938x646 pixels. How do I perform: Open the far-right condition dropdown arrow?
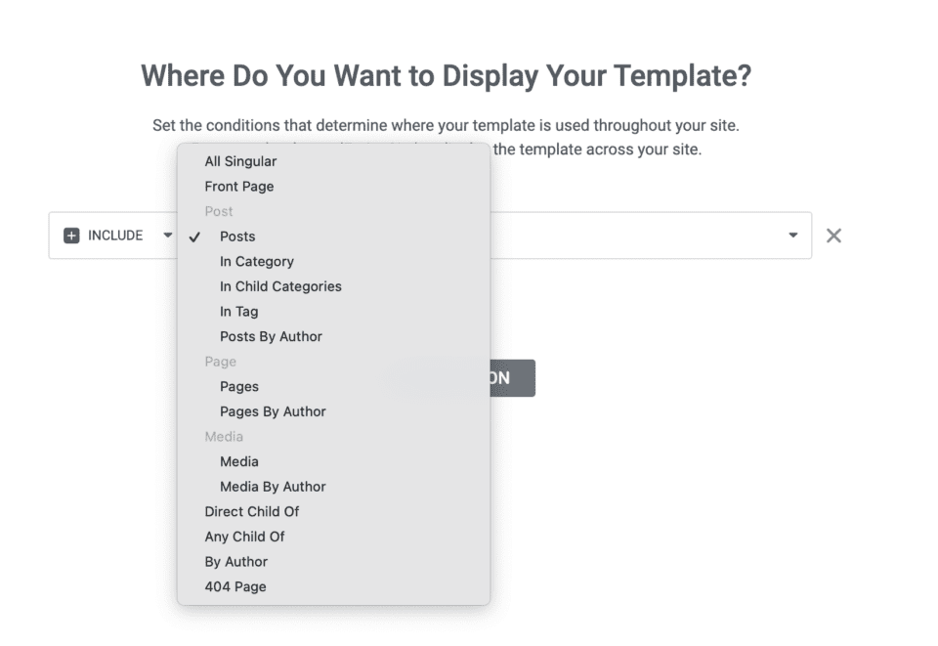coord(792,236)
